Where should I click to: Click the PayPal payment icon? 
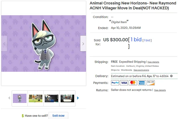click(x=115, y=83)
